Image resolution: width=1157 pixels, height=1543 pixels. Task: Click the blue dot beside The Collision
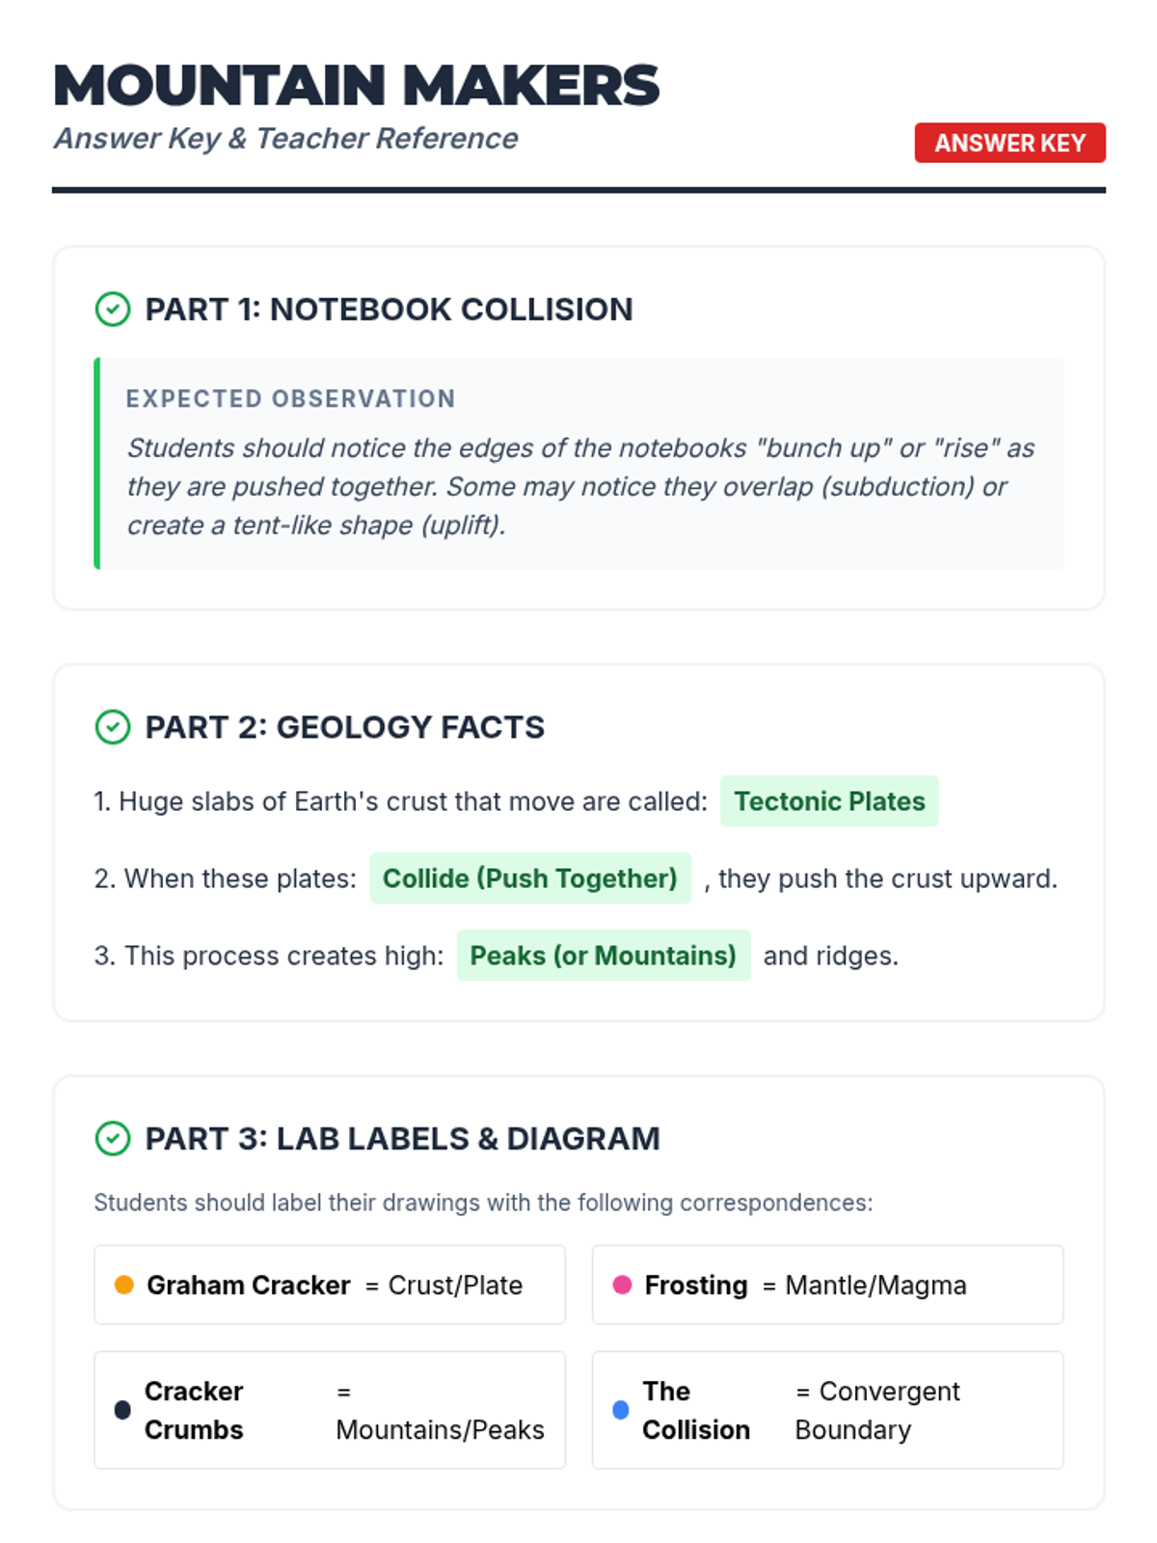pos(621,1410)
